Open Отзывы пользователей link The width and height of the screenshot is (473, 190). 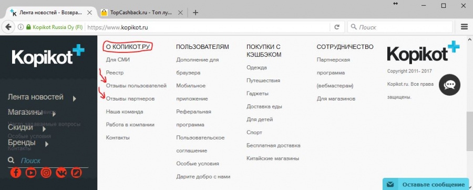[136, 86]
